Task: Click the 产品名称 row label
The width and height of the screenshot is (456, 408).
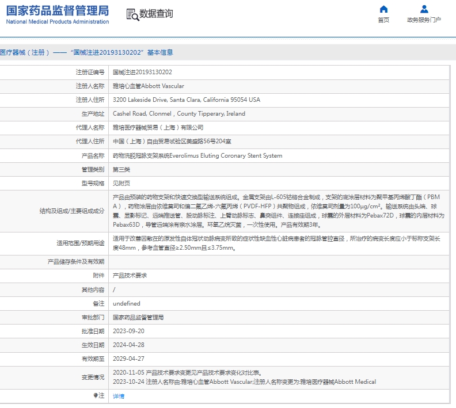Action: (93, 155)
